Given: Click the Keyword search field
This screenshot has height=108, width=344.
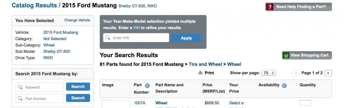Looking at the screenshot, I should [40, 87].
